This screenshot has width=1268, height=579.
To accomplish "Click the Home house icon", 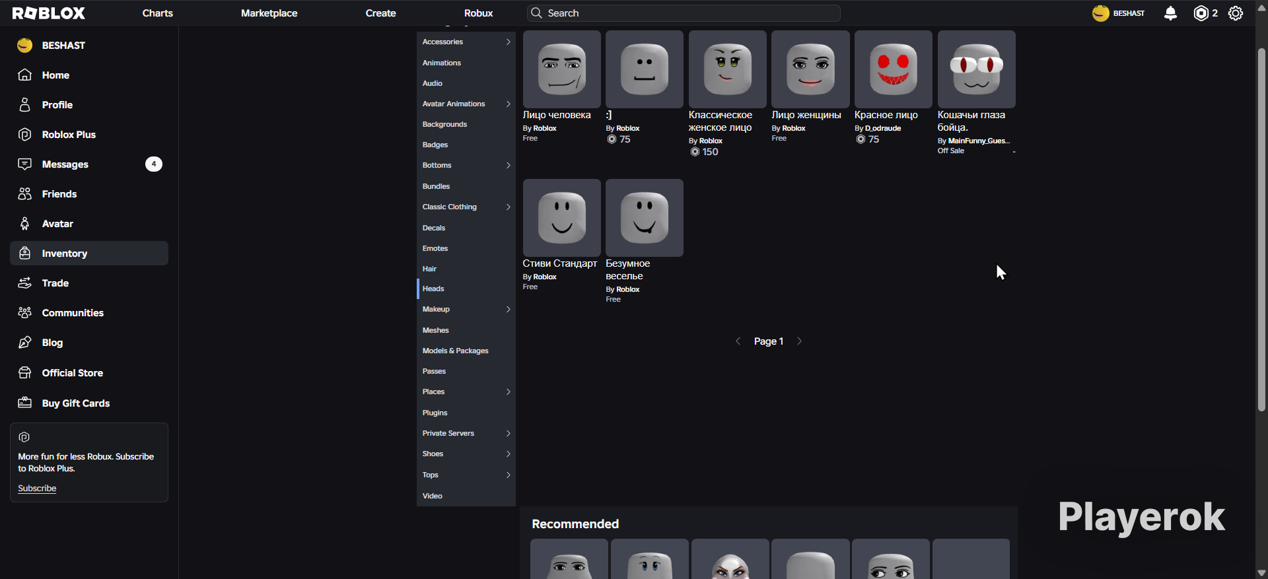I will [x=25, y=75].
